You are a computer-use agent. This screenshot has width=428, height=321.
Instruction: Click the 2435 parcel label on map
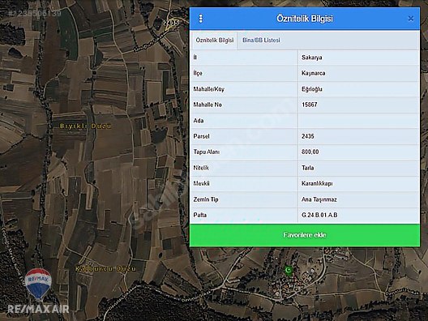pos(171,23)
